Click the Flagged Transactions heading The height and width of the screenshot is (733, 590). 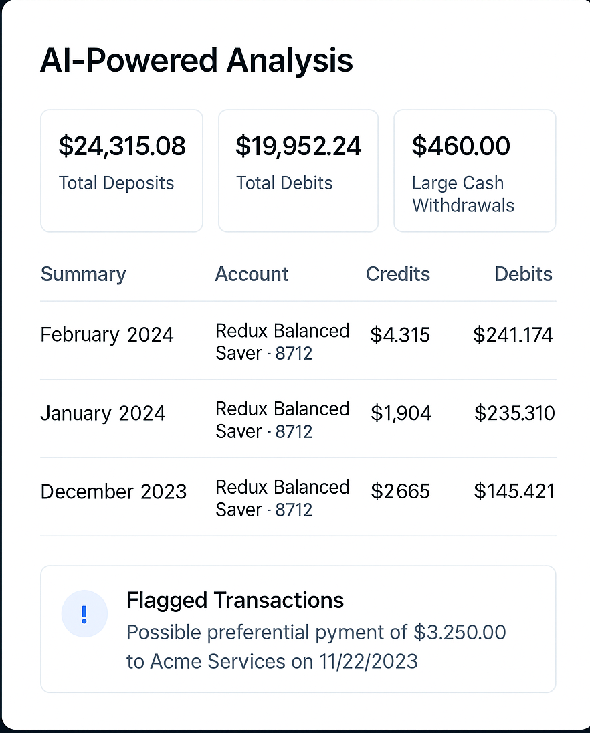tap(235, 601)
